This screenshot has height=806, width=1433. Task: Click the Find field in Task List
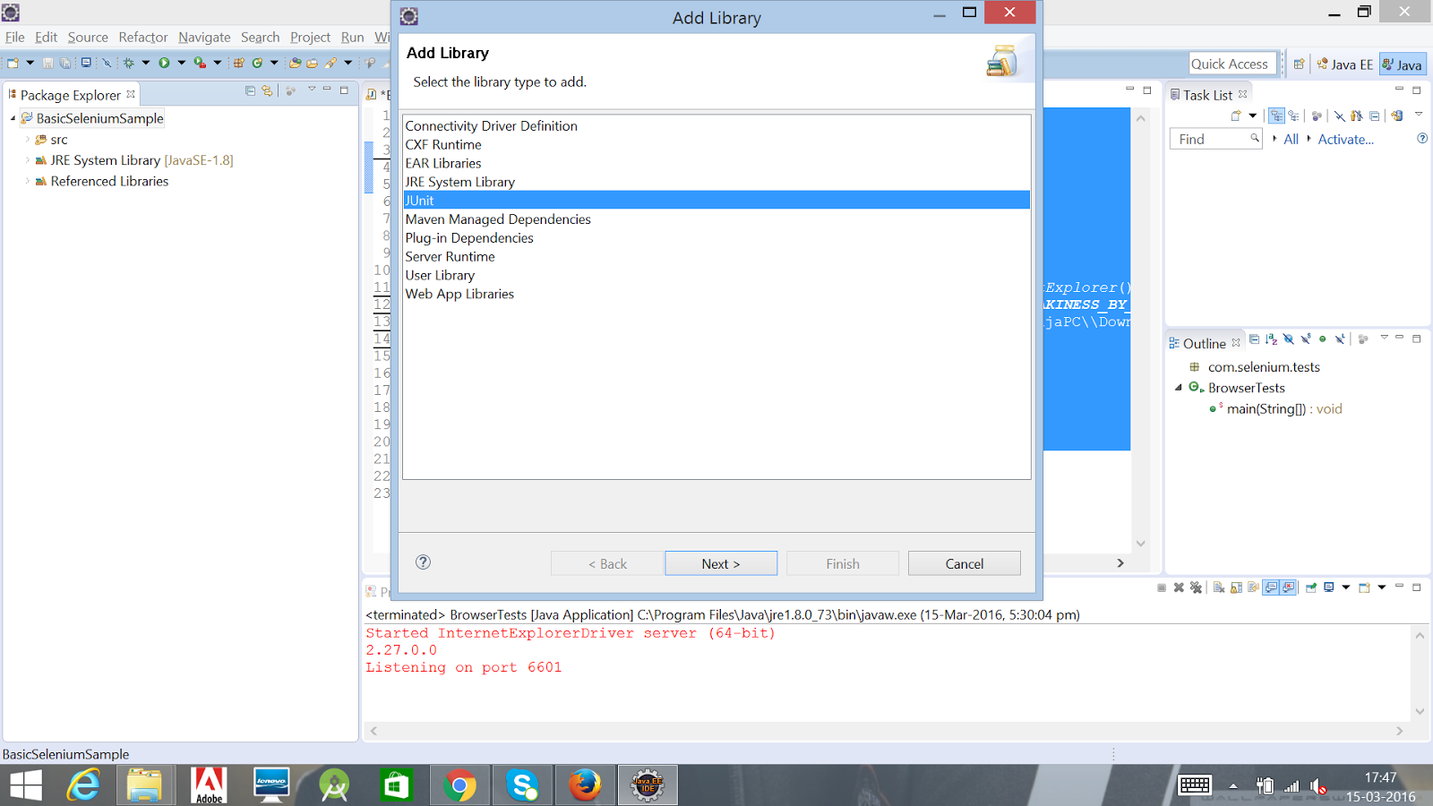coord(1215,139)
